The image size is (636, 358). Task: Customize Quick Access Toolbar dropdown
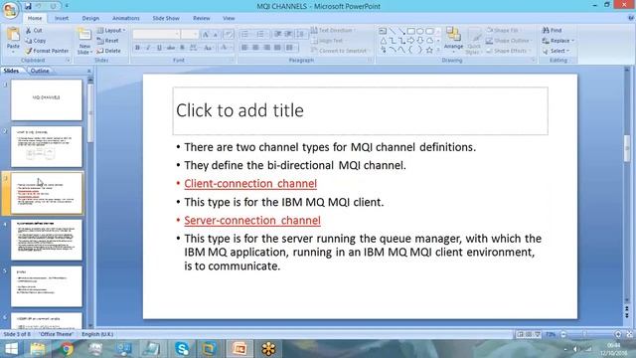pyautogui.click(x=67, y=6)
